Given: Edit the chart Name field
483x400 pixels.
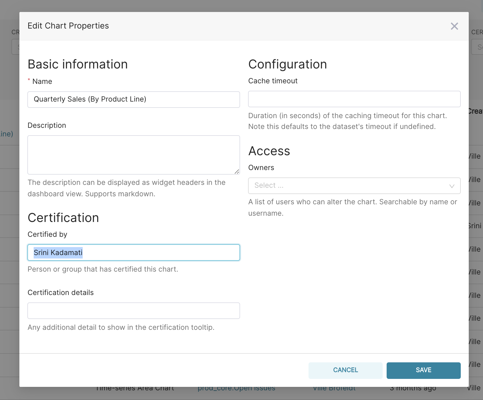Looking at the screenshot, I should pyautogui.click(x=133, y=99).
